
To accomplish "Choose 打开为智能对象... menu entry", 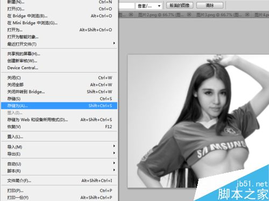I will [x=59, y=37].
